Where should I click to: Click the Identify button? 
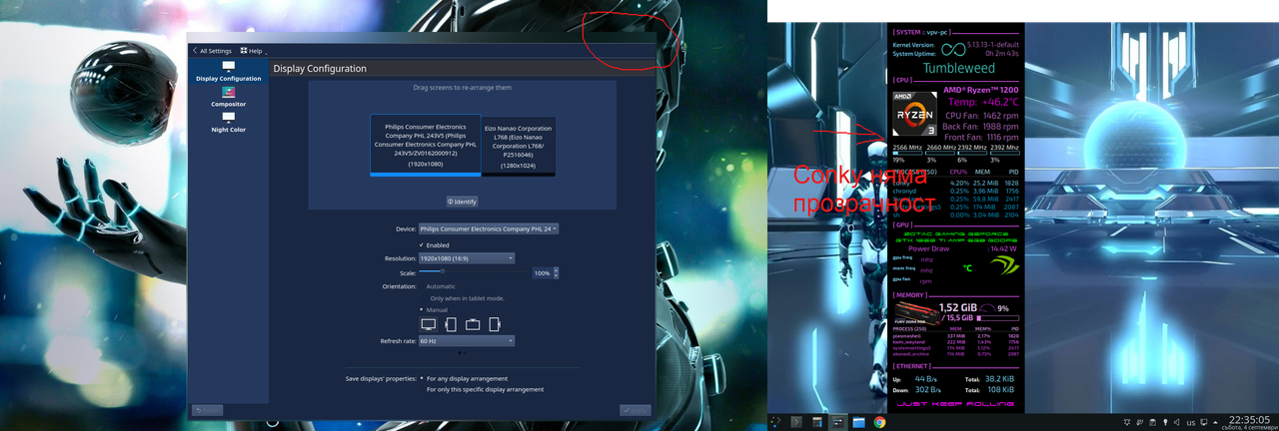pyautogui.click(x=462, y=202)
